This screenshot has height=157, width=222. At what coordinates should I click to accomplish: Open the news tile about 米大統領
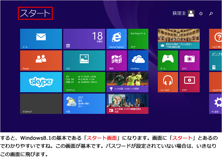point(127,104)
